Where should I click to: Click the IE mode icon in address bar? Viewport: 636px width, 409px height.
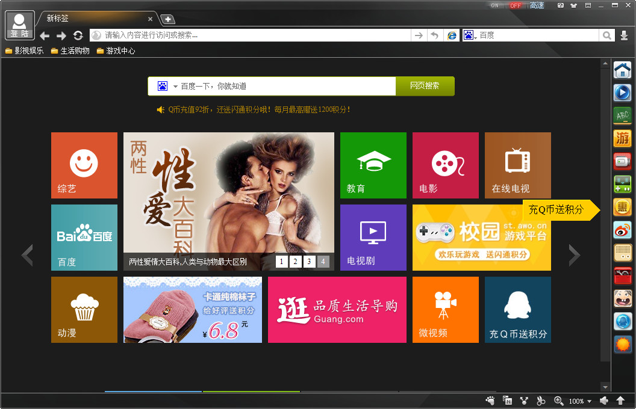(452, 35)
